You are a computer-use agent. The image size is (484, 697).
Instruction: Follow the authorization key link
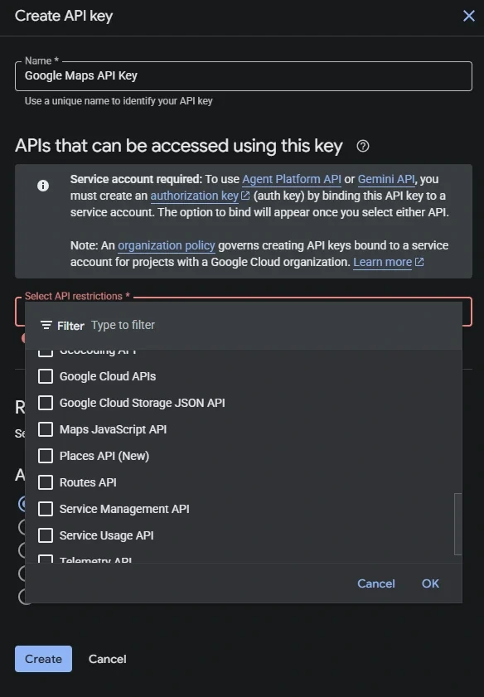pyautogui.click(x=195, y=196)
